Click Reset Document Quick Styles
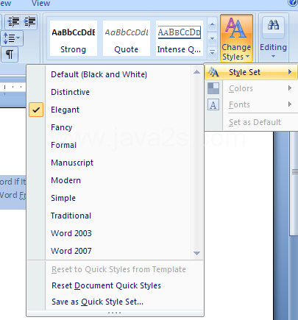Image resolution: width=298 pixels, height=320 pixels. tap(106, 285)
